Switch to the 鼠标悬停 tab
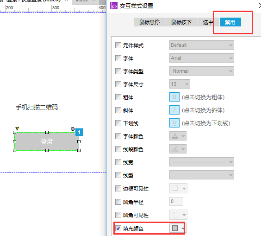 [149, 22]
